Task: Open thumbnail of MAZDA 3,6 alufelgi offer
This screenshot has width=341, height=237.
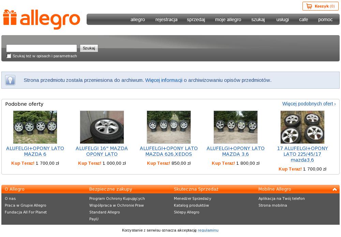Action: [x=236, y=127]
